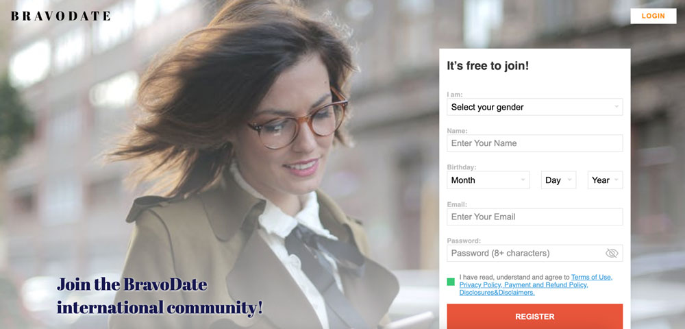Focus the Enter Your Email field
This screenshot has height=329, width=685.
[x=535, y=217]
